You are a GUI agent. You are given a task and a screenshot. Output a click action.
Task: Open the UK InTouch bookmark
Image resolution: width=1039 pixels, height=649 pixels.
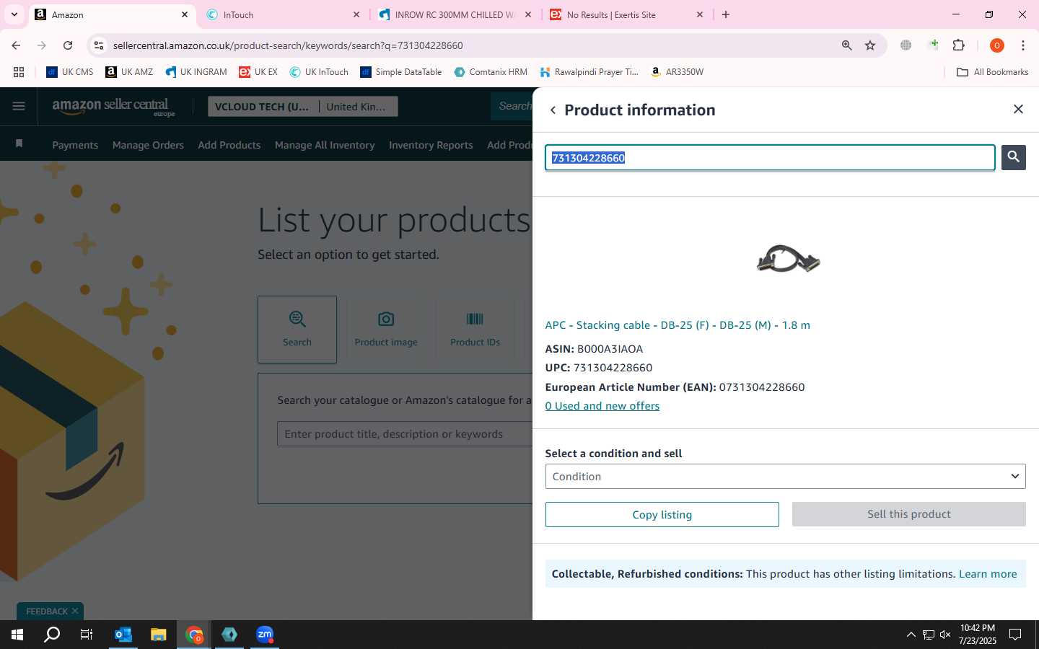tap(319, 72)
